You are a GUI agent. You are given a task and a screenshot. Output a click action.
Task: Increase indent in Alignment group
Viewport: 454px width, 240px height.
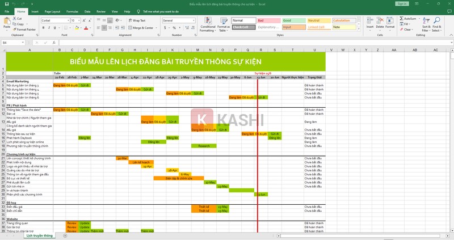pos(123,28)
